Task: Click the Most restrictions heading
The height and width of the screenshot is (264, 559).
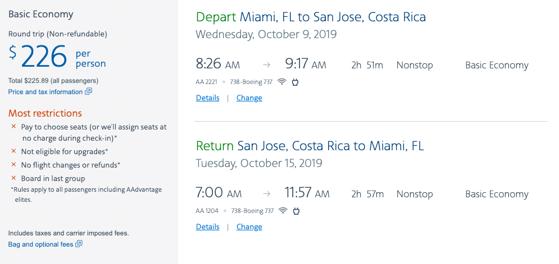Action: tap(45, 113)
